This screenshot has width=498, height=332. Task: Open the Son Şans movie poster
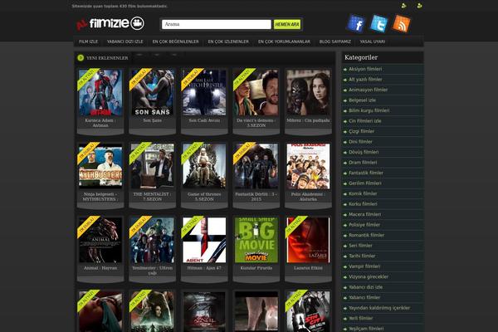click(x=153, y=92)
